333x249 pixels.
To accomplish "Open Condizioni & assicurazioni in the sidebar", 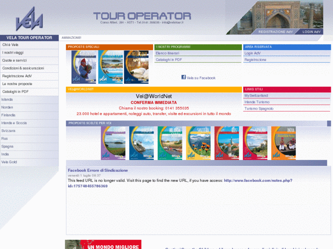I will (29, 69).
